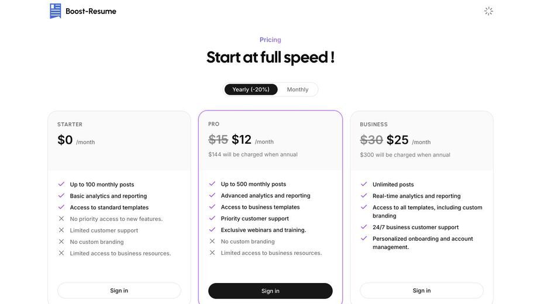Click the Boost-Resume brand name link
541x304 pixels.
pos(91,11)
